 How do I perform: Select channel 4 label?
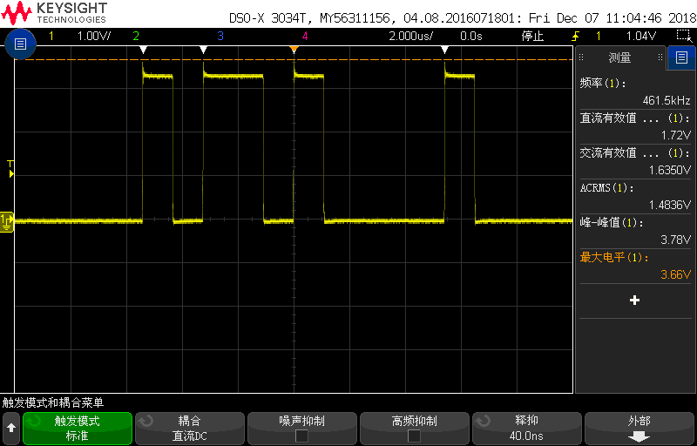(304, 37)
